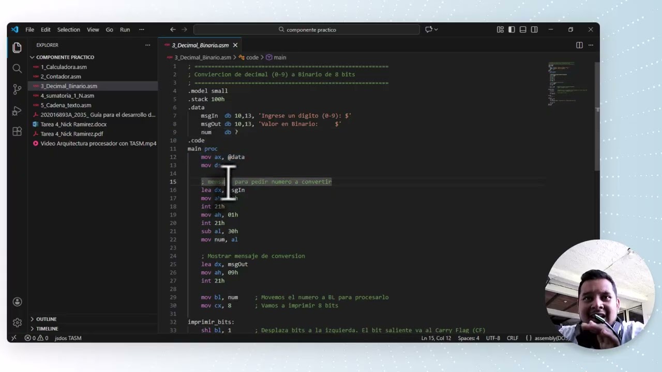The width and height of the screenshot is (662, 372).
Task: Open the Source Control view
Action: pos(17,89)
